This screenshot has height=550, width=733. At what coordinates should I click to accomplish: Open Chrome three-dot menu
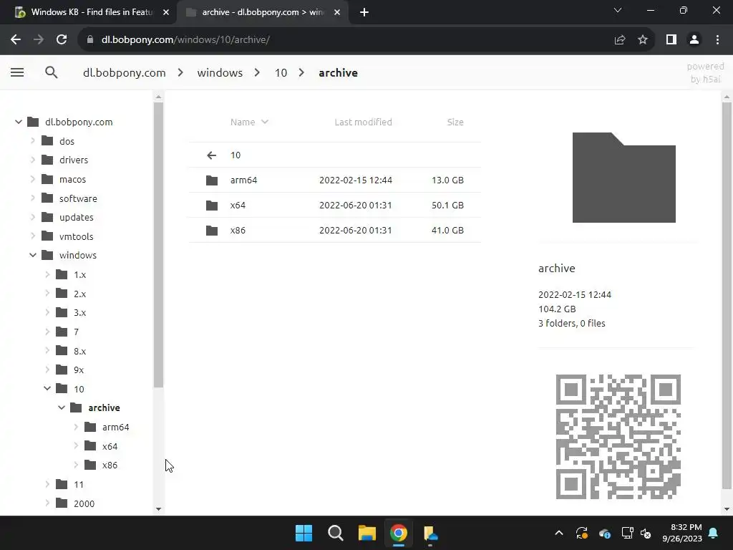pos(717,40)
